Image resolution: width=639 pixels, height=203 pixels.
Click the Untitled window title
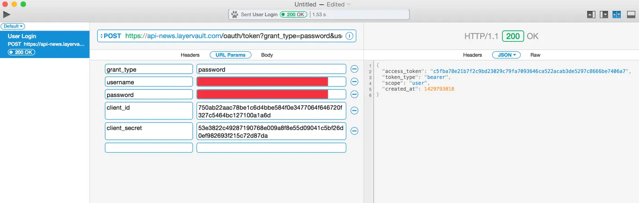click(x=305, y=4)
